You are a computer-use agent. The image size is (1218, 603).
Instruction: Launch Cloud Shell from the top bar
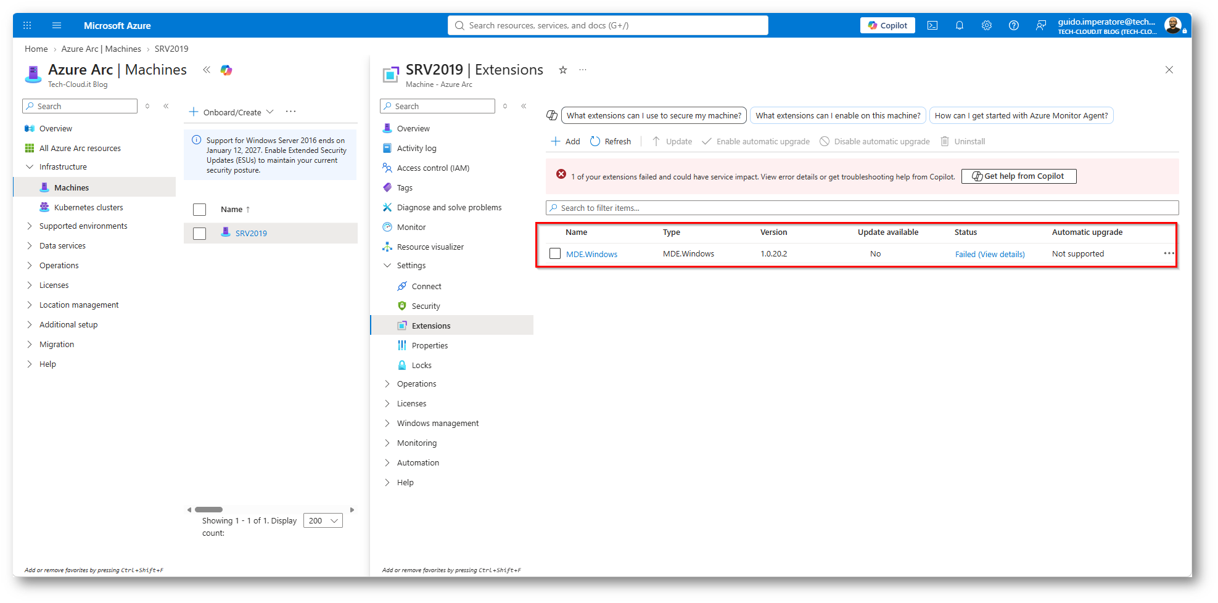coord(932,25)
